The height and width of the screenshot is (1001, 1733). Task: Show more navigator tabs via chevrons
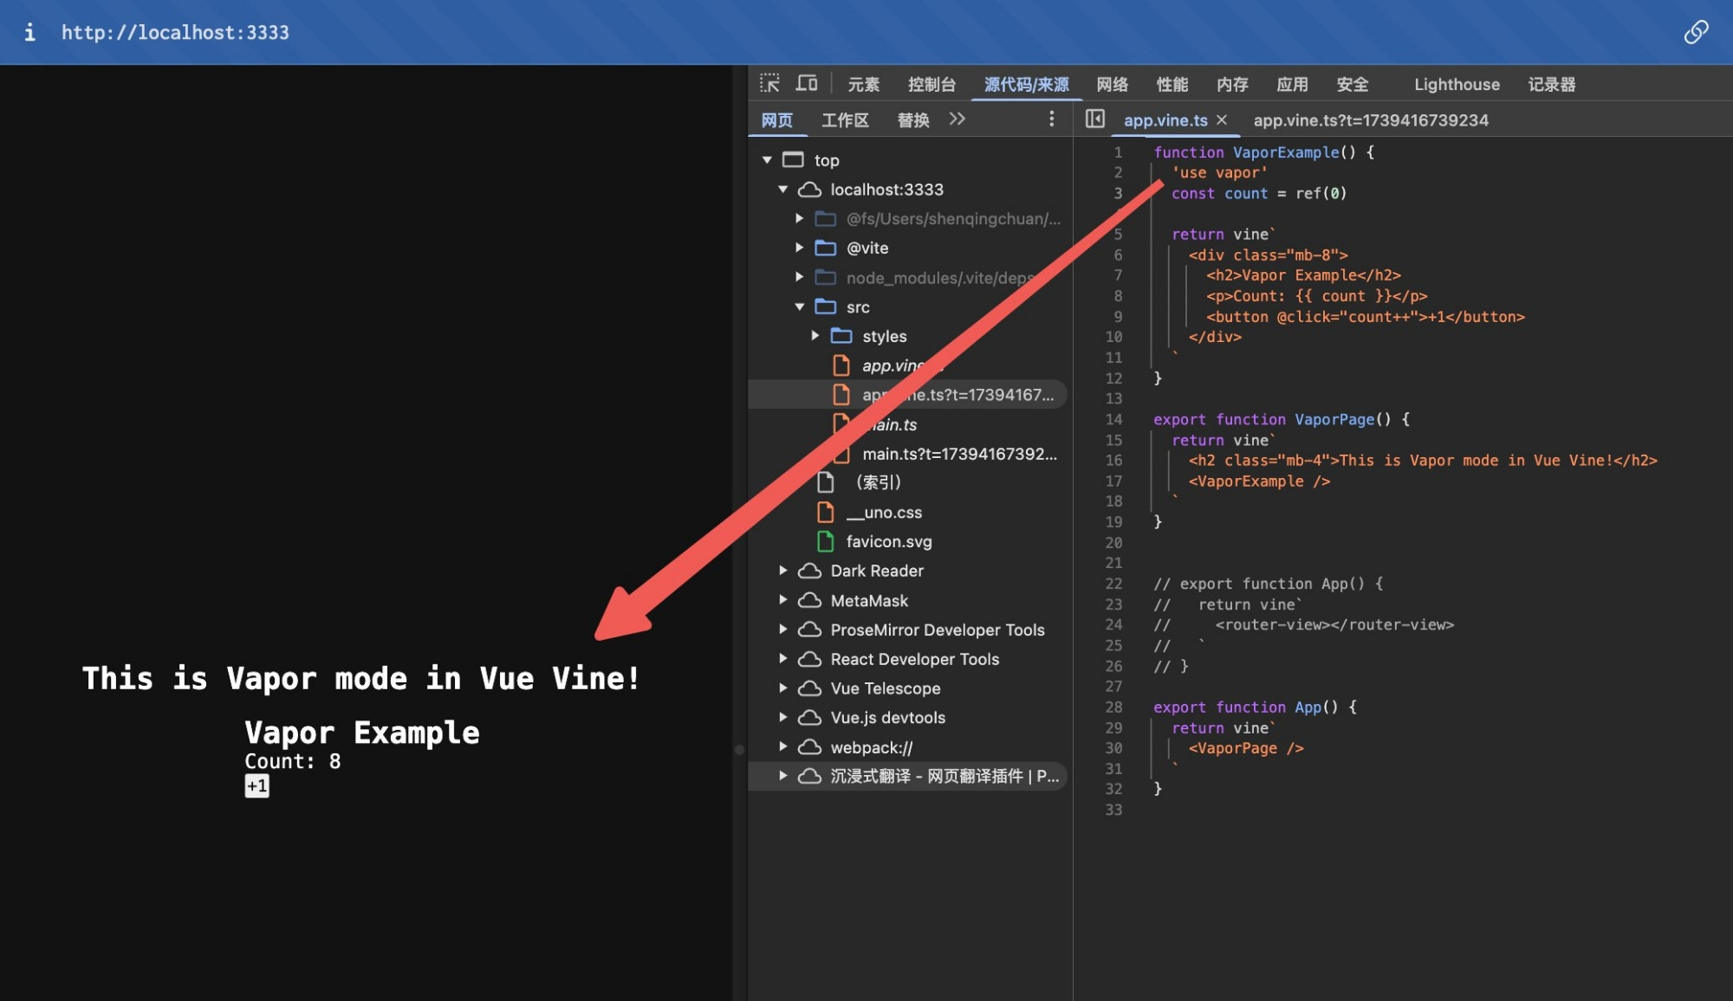(957, 119)
